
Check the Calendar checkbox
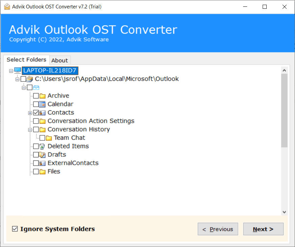36,104
